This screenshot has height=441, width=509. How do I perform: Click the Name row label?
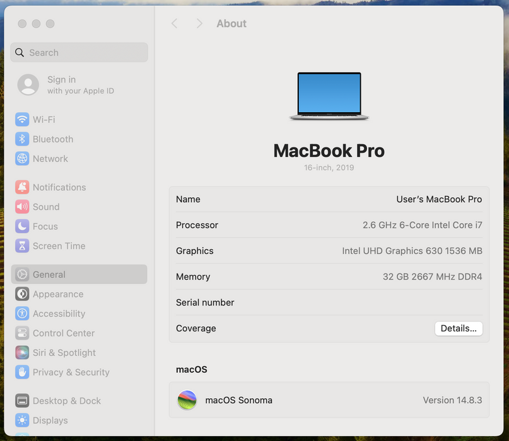click(188, 199)
